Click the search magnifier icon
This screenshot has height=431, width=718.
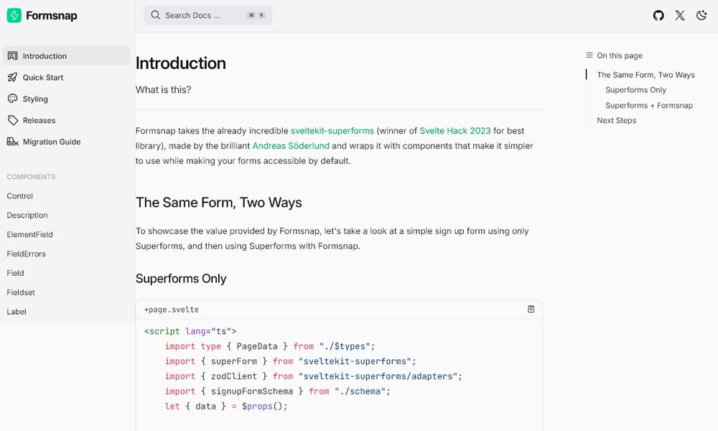156,15
